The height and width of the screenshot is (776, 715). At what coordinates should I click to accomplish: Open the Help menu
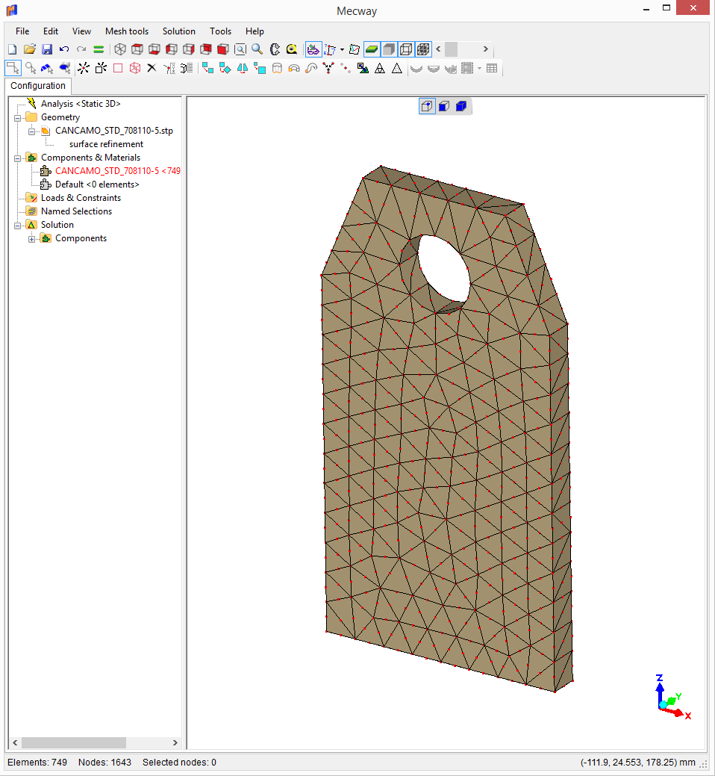255,31
